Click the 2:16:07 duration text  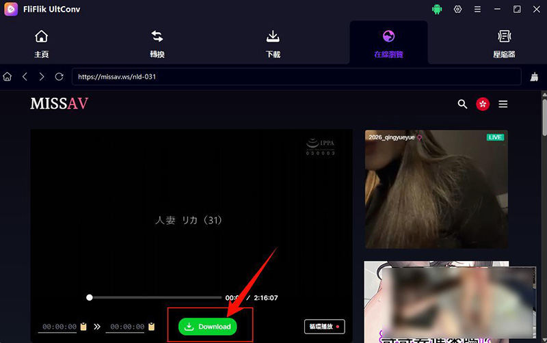click(266, 298)
